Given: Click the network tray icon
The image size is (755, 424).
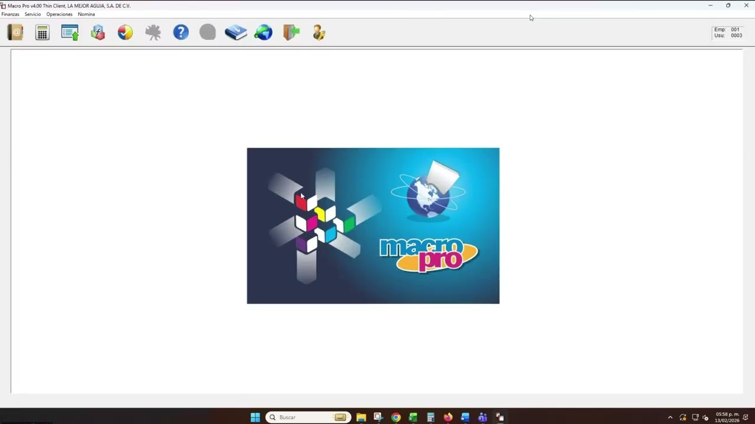Looking at the screenshot, I should click(695, 418).
